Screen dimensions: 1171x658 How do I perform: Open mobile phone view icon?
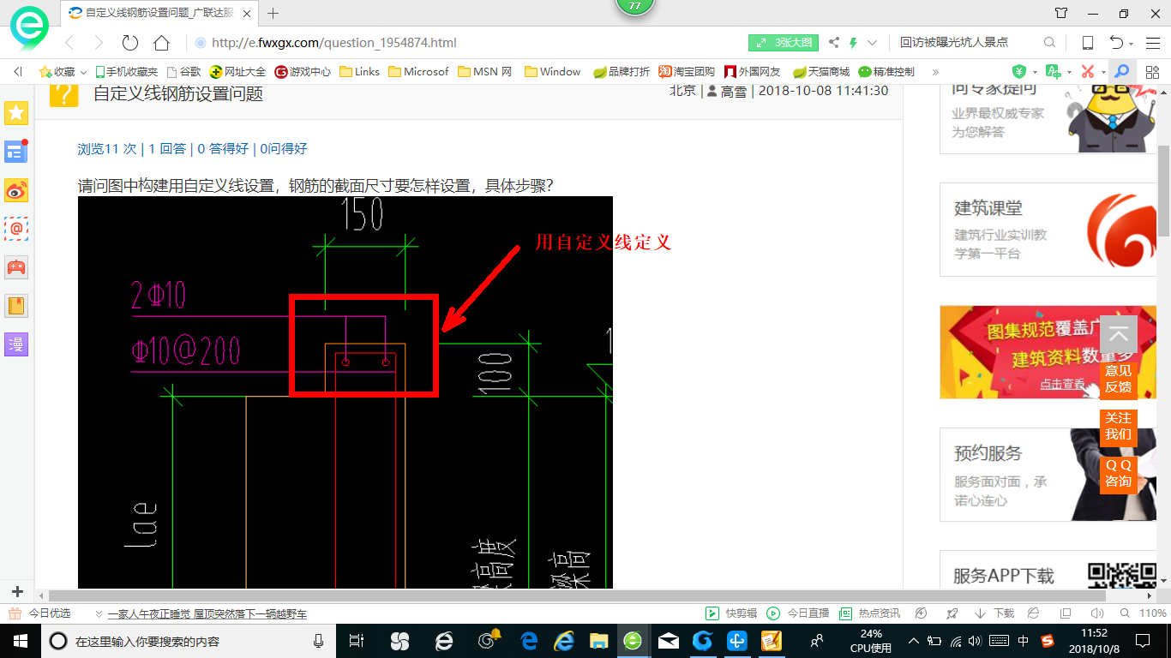tap(1087, 43)
